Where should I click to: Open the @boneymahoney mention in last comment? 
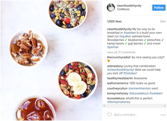pos(119,102)
